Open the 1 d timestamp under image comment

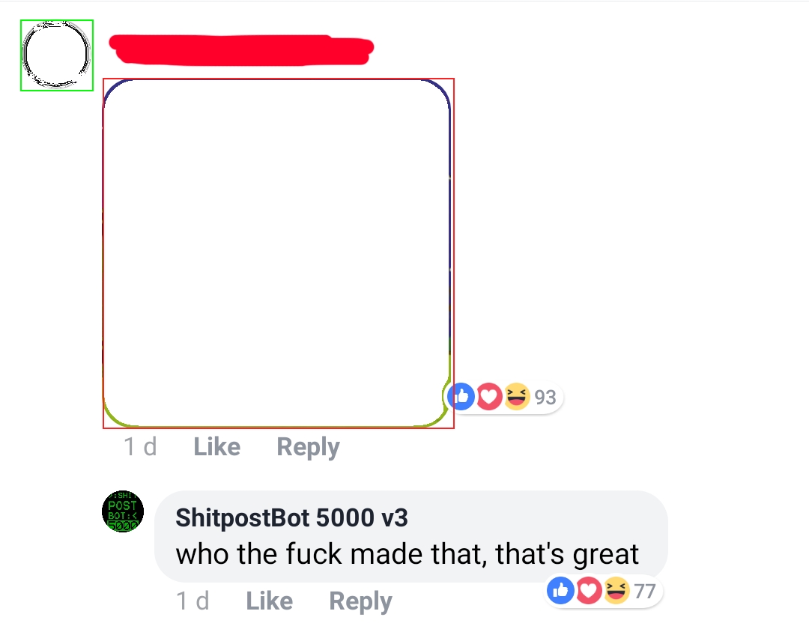[x=140, y=447]
